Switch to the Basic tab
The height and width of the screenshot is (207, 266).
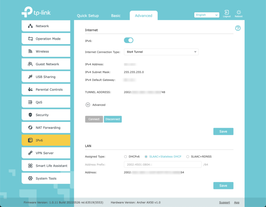click(x=116, y=16)
